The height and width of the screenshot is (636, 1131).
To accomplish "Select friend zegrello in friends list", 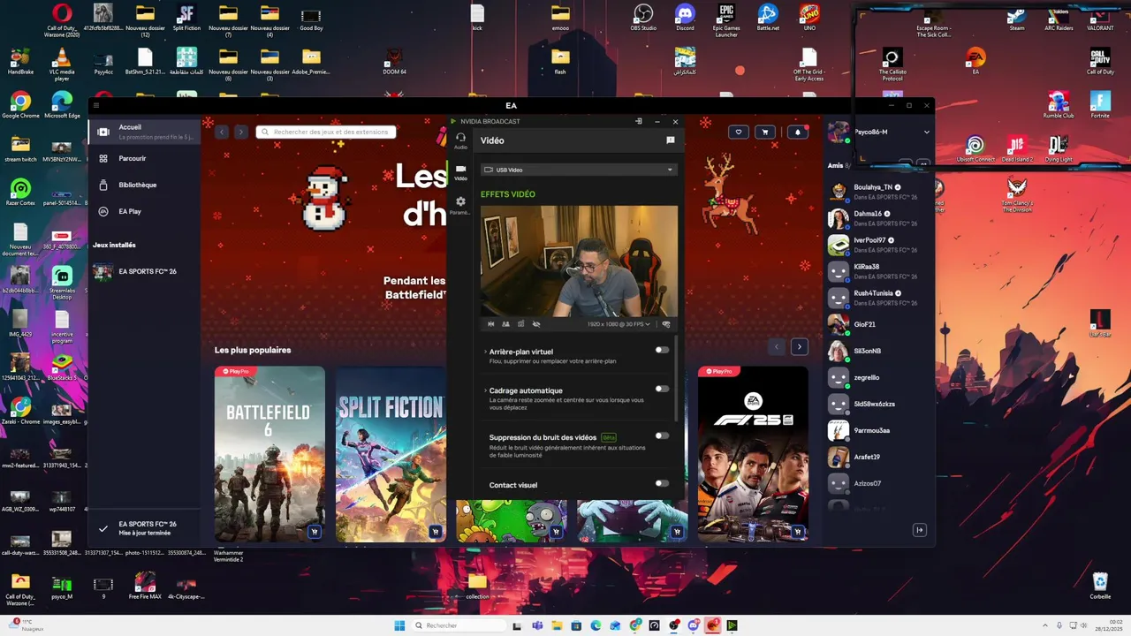I will [x=878, y=377].
